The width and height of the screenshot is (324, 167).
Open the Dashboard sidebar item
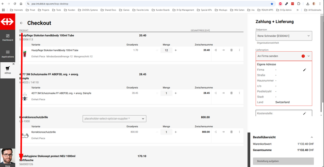(x=7, y=38)
